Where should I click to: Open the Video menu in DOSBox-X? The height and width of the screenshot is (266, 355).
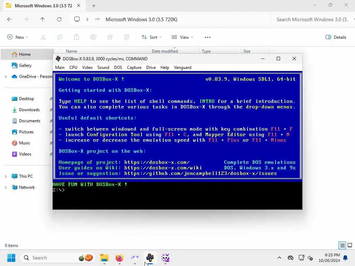[x=87, y=68]
